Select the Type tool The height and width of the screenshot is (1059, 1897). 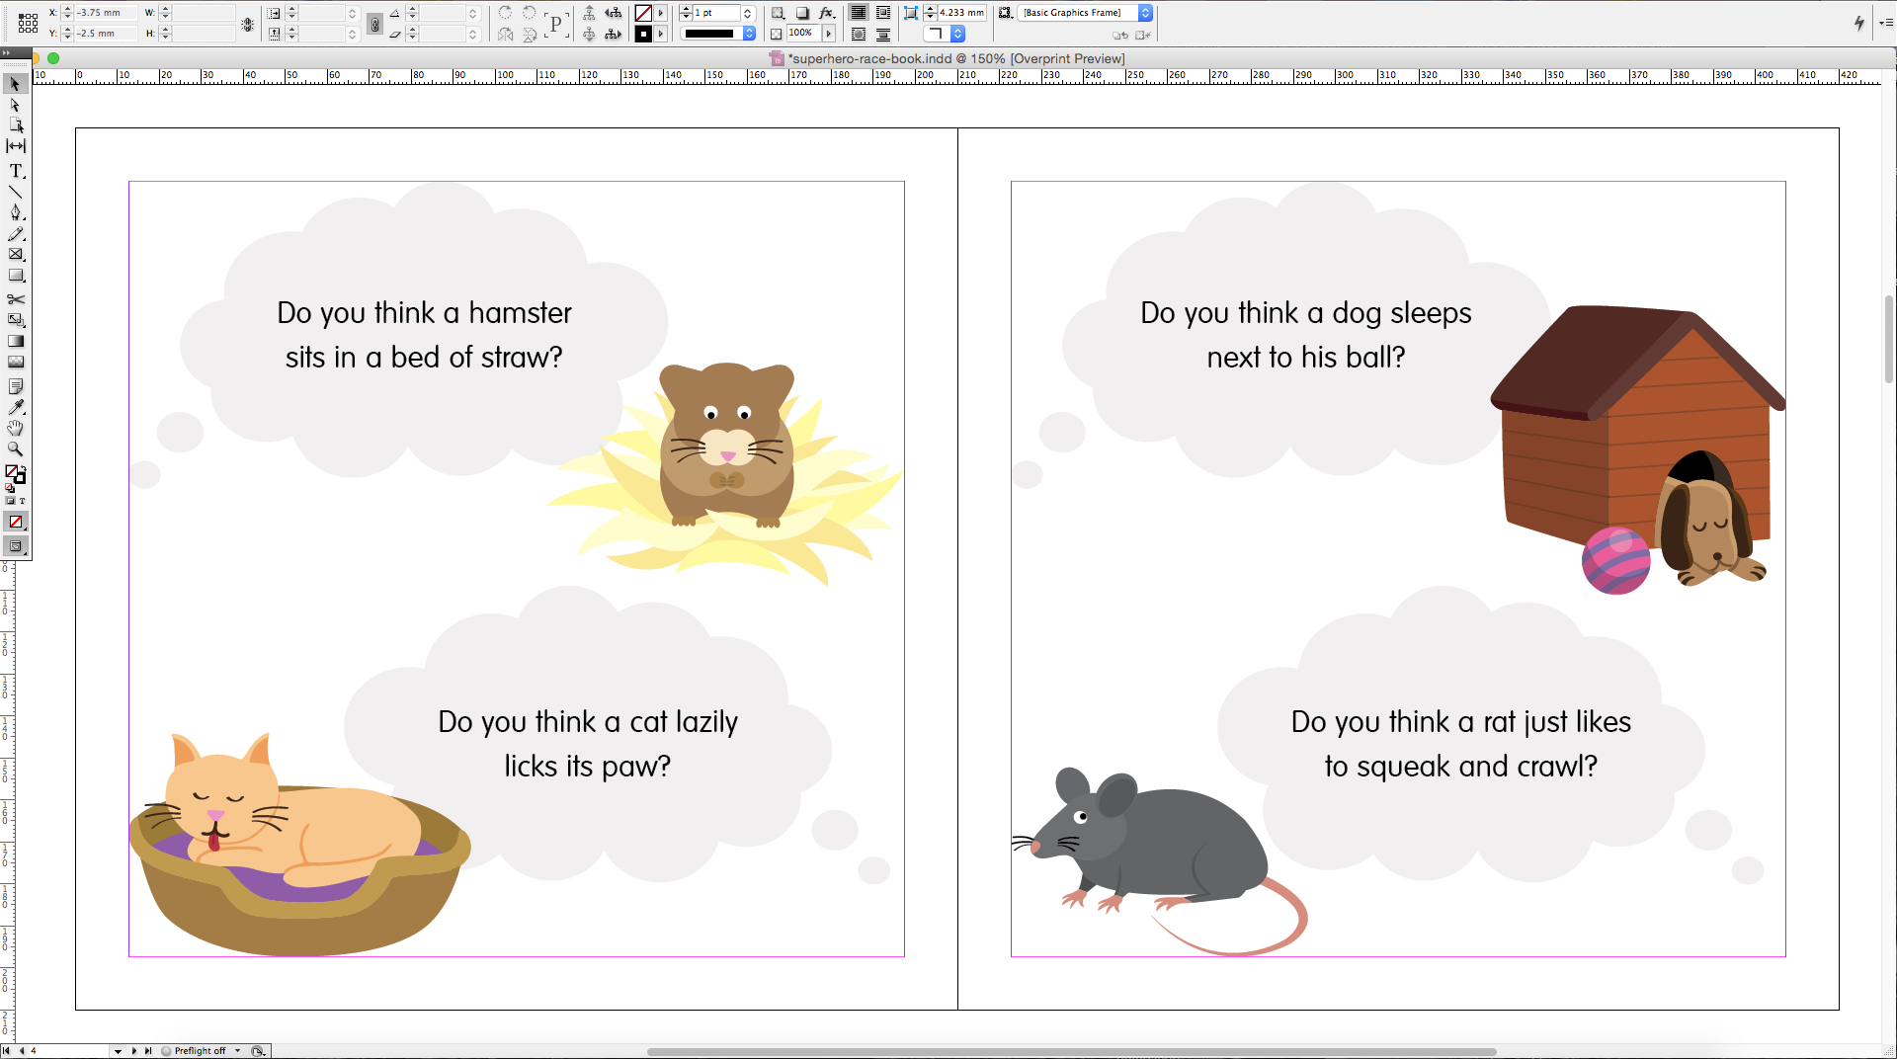click(x=16, y=172)
